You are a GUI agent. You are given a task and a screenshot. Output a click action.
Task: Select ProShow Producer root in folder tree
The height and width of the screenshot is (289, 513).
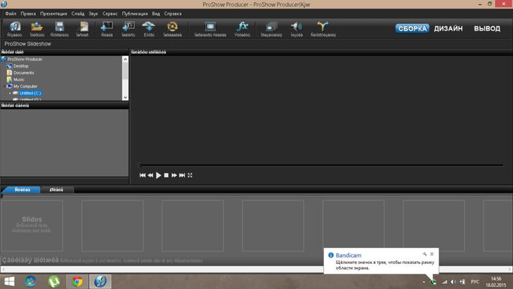25,59
